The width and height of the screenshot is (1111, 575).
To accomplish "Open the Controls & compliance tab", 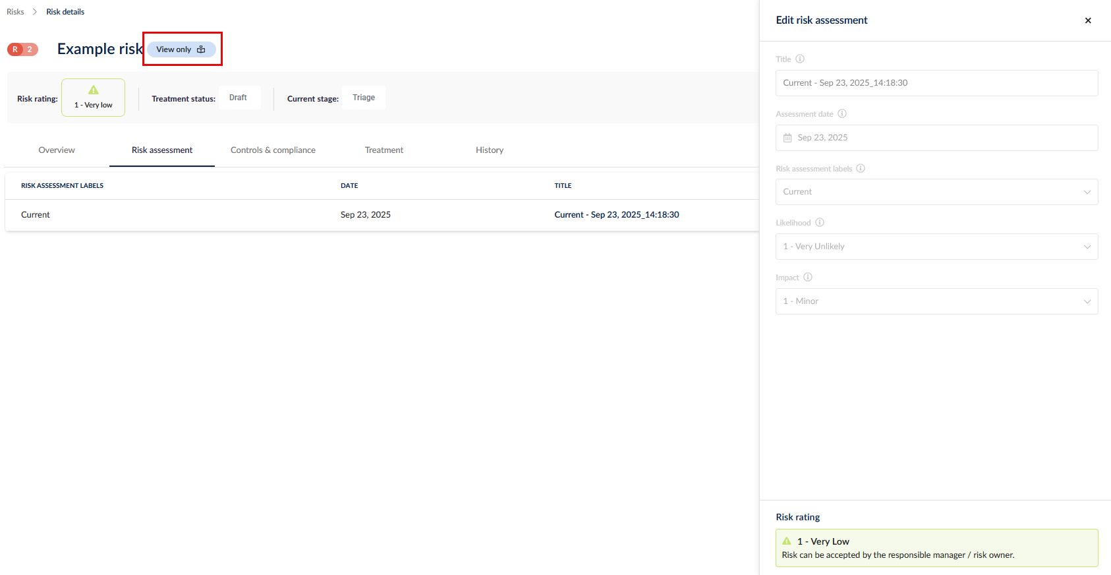I will click(x=273, y=150).
